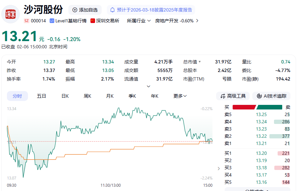
Task: Click the 高级工具 tool icon
Action: [223, 96]
